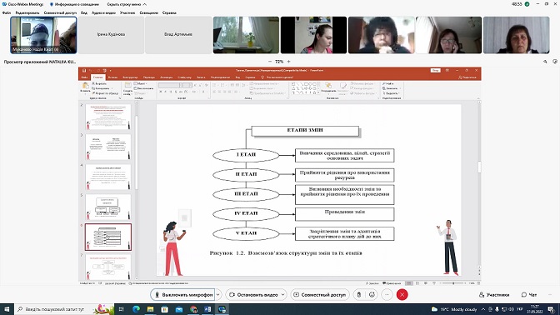Toggle Comments (Примечания) in status bar

coord(392,283)
